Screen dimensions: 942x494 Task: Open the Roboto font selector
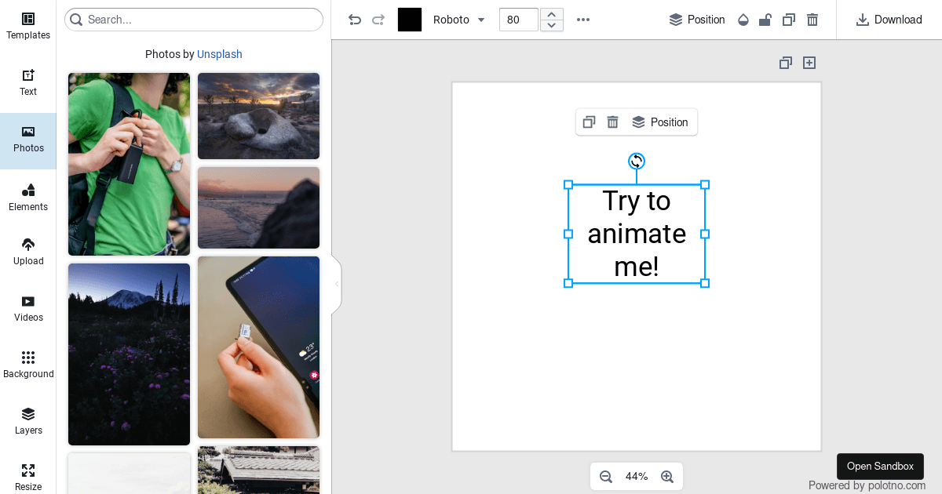tap(458, 20)
